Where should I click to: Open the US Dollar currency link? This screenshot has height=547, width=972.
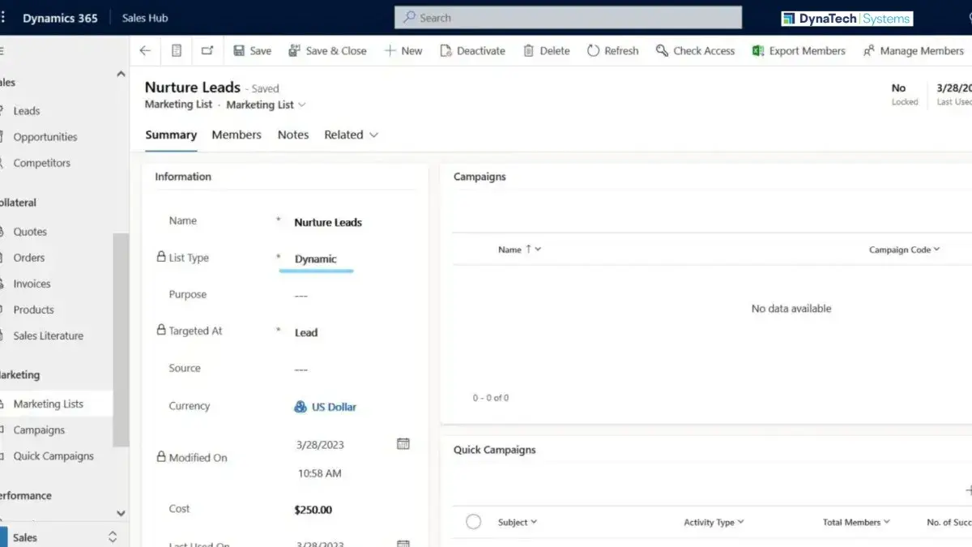click(x=334, y=407)
